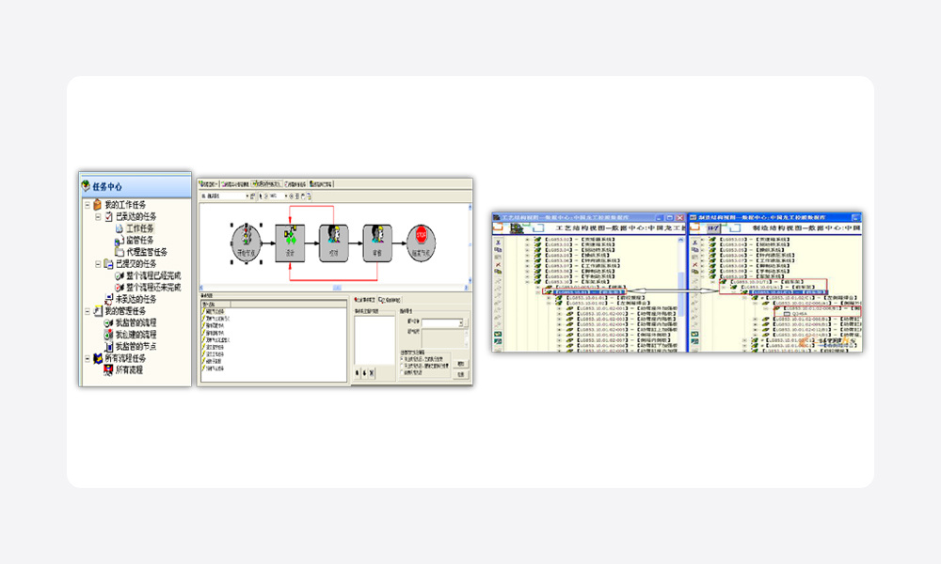Click the pointer arrow tool in workflow toolbar
Viewport: 941px width, 564px height.
click(261, 196)
